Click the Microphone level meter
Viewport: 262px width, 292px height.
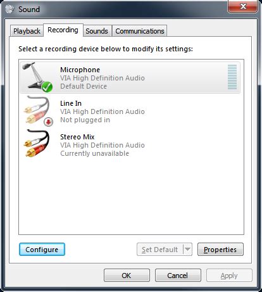pos(232,77)
